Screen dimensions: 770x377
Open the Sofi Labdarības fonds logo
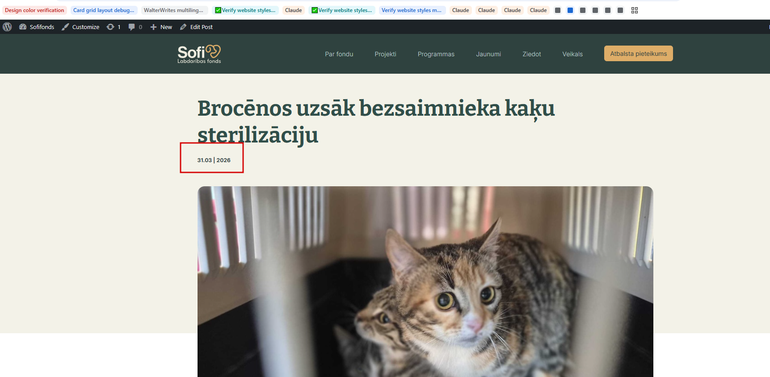click(x=199, y=54)
